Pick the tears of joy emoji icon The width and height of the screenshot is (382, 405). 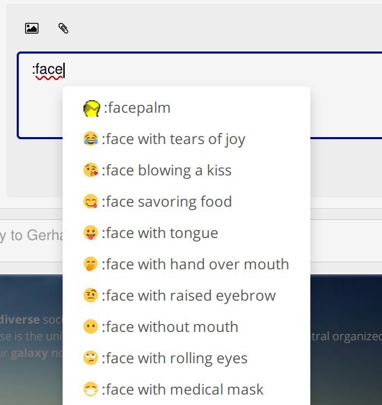90,139
